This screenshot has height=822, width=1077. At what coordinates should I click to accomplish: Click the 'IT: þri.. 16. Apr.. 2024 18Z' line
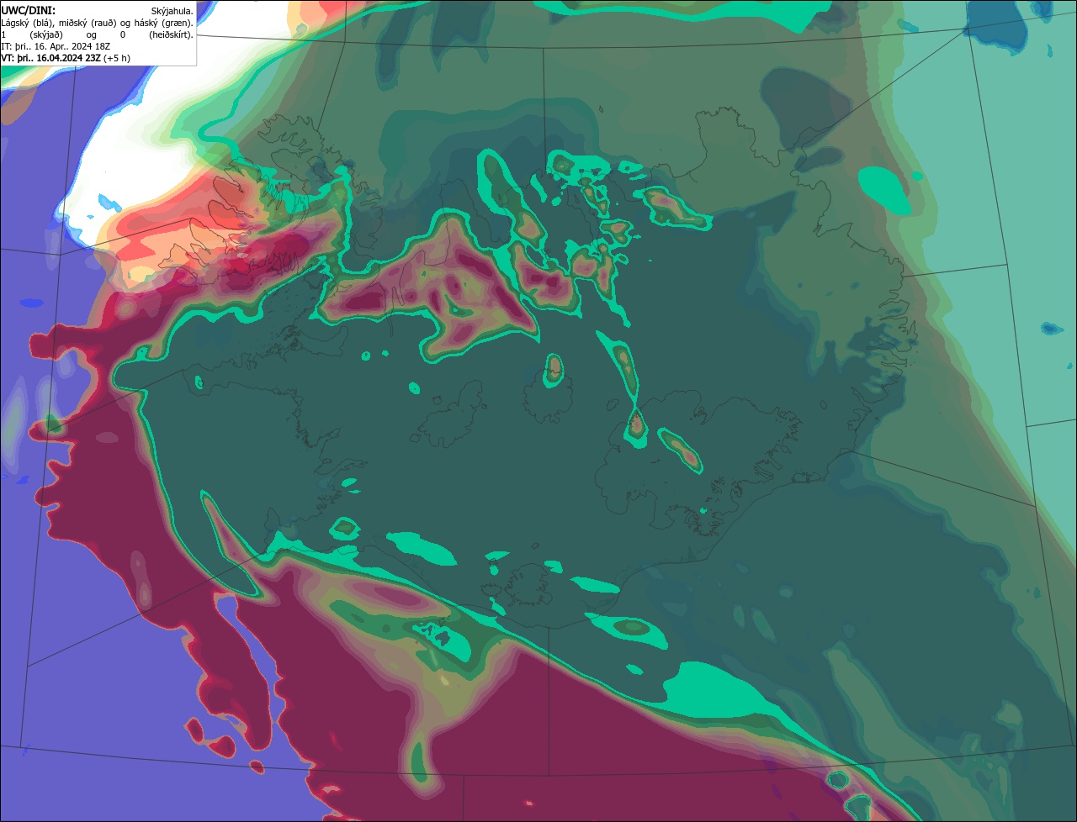pos(56,46)
